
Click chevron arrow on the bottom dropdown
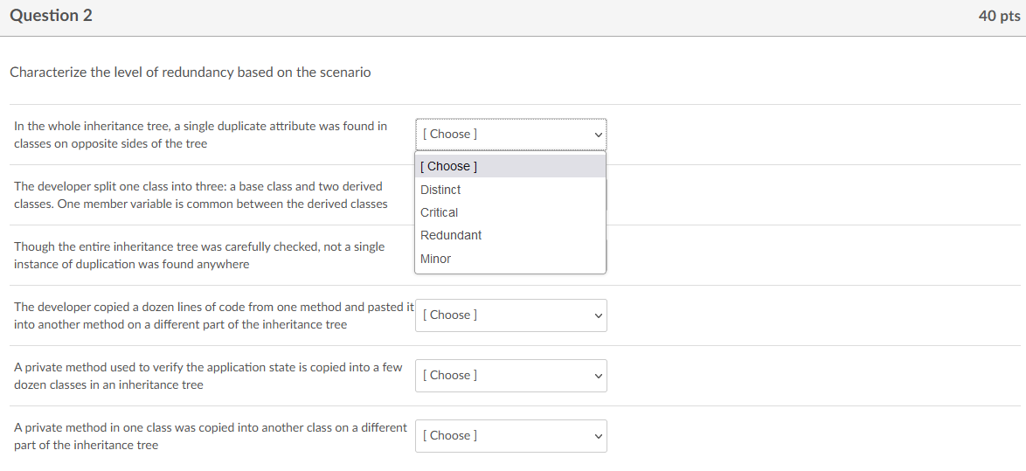pyautogui.click(x=598, y=436)
